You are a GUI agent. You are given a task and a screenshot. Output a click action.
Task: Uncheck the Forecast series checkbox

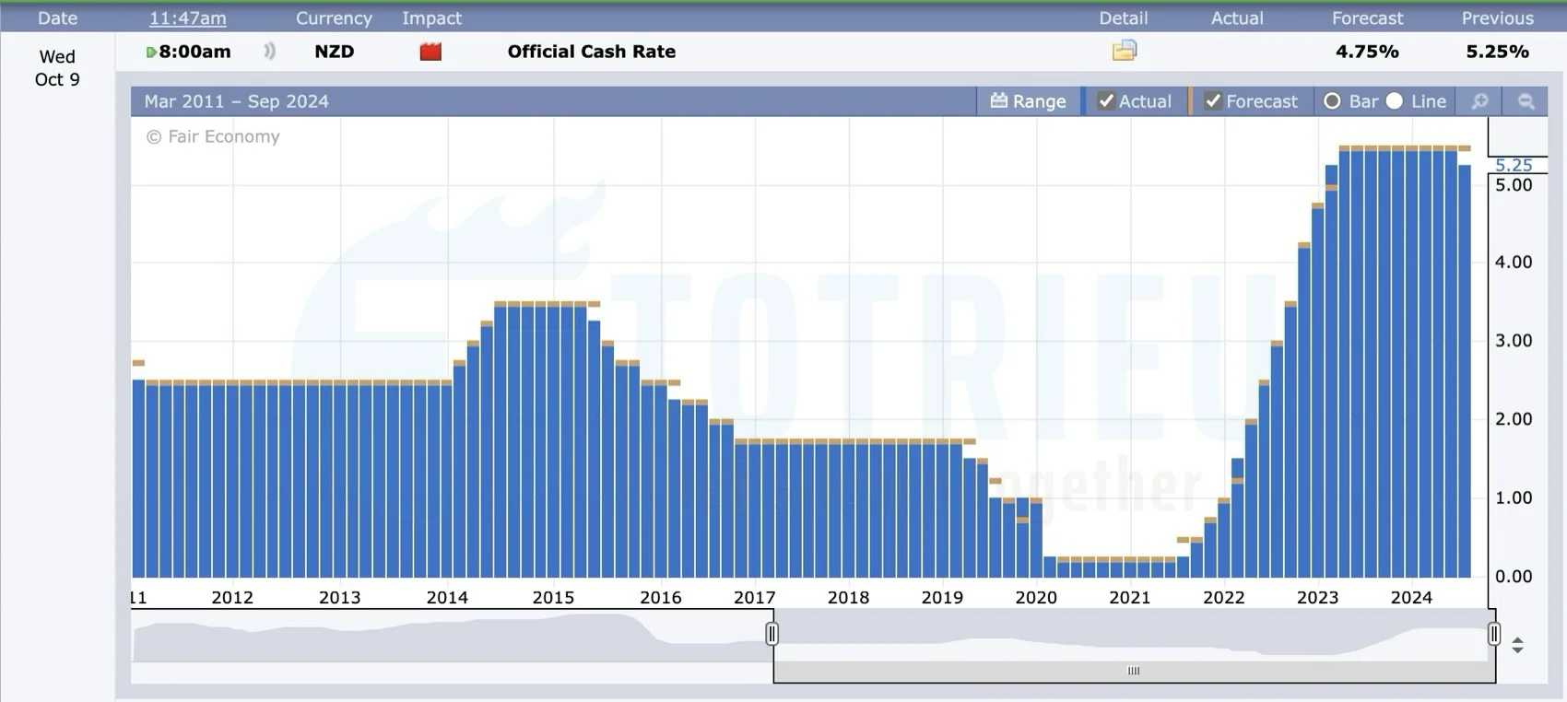pos(1213,101)
